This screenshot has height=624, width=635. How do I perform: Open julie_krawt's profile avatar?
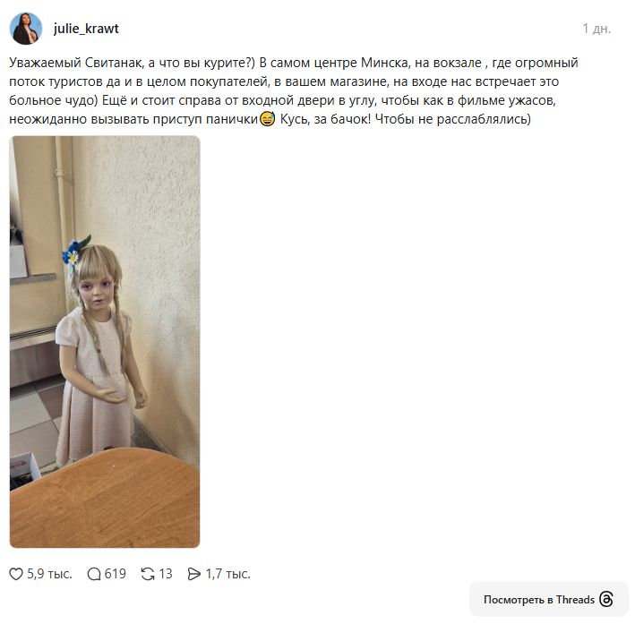[26, 29]
